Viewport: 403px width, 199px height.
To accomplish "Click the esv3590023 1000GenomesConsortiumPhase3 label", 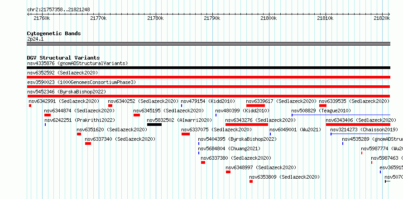I will point(82,82).
